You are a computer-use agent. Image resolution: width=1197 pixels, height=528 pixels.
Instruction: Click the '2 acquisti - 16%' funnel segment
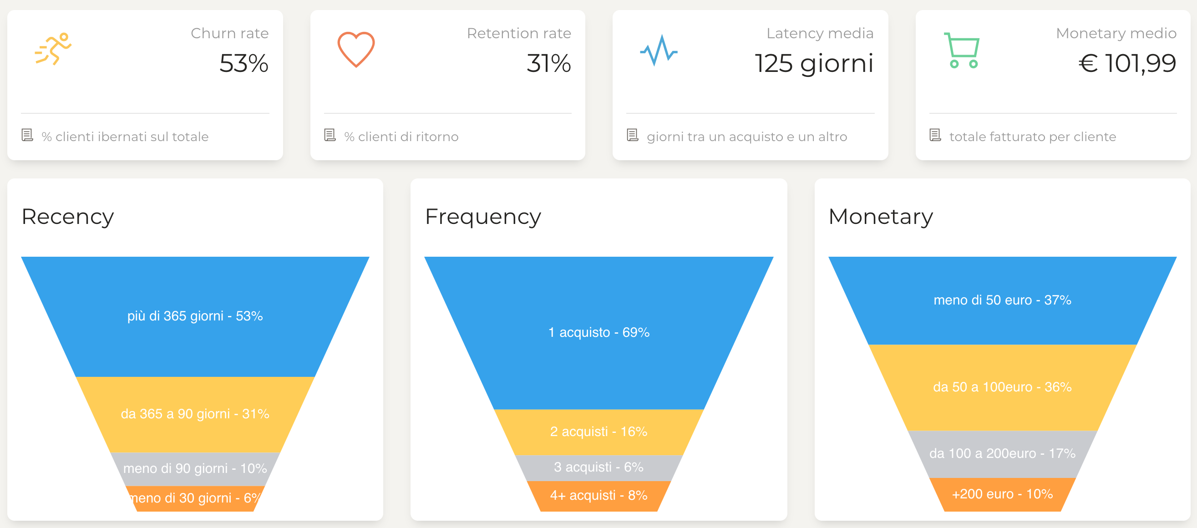(x=599, y=432)
